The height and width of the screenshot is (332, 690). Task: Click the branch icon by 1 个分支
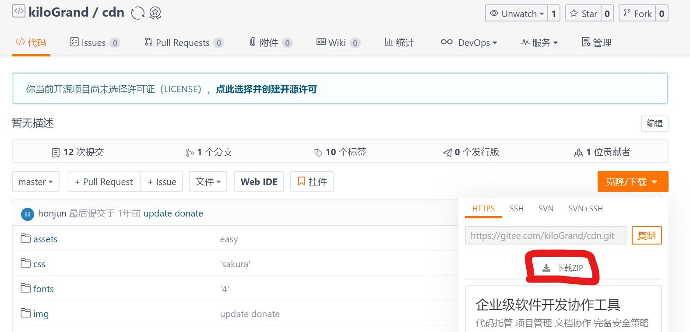coord(190,153)
